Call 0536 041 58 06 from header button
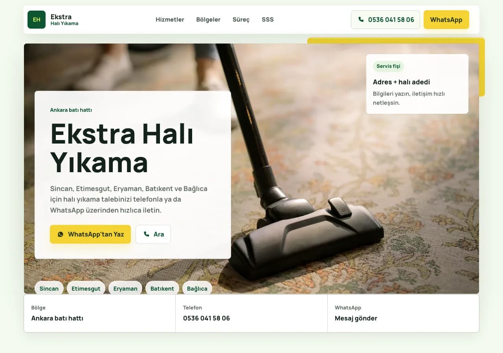 click(386, 20)
